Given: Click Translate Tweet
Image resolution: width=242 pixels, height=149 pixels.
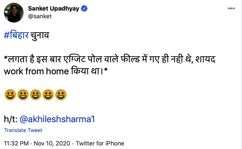Looking at the screenshot, I should [23, 130].
